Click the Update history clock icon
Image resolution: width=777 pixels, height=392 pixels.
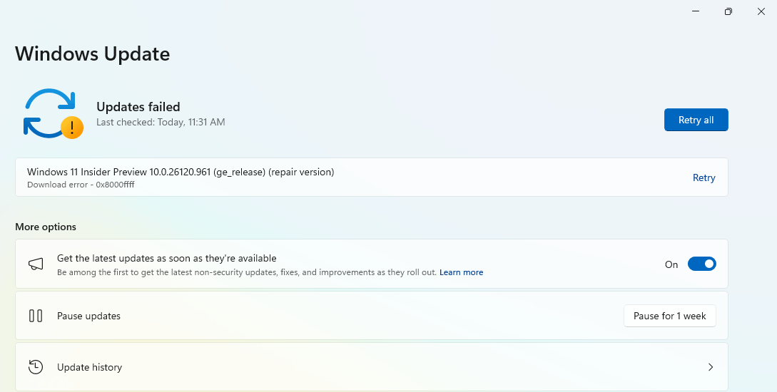(x=36, y=367)
